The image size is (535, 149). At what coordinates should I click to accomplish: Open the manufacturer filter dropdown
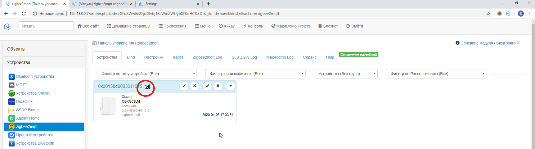(x=255, y=74)
